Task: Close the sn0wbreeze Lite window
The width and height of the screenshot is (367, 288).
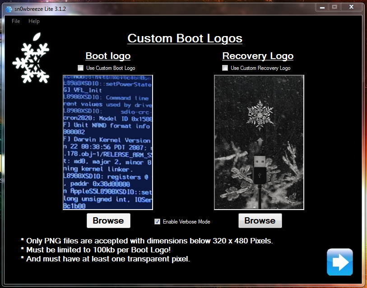Action: click(351, 7)
